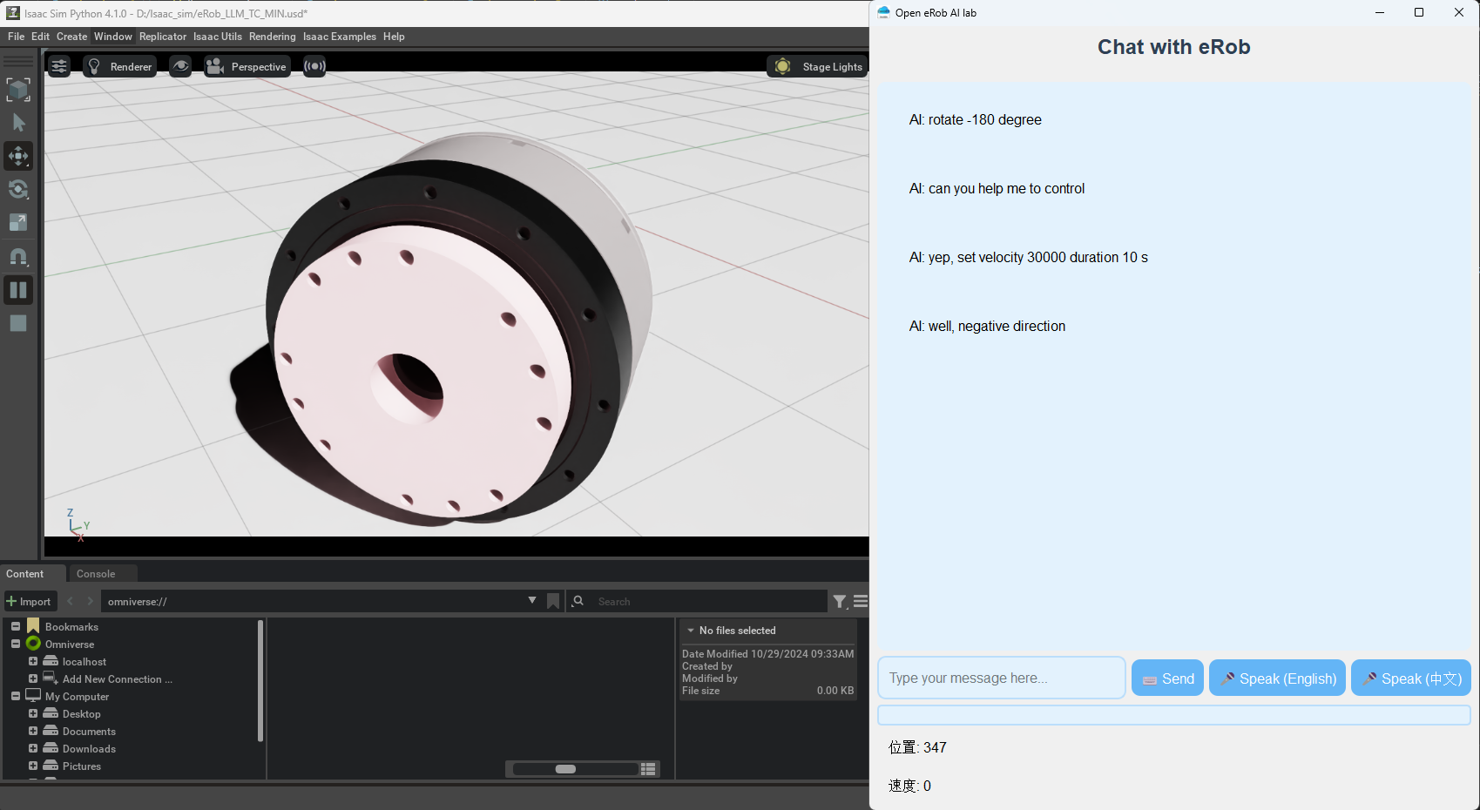Click the arrow selection tool

pos(18,124)
